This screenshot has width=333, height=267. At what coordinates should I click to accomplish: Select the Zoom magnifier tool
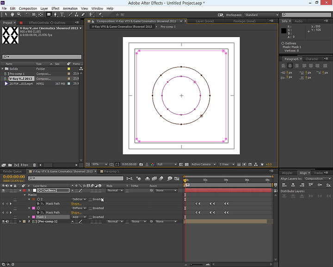pos(19,14)
